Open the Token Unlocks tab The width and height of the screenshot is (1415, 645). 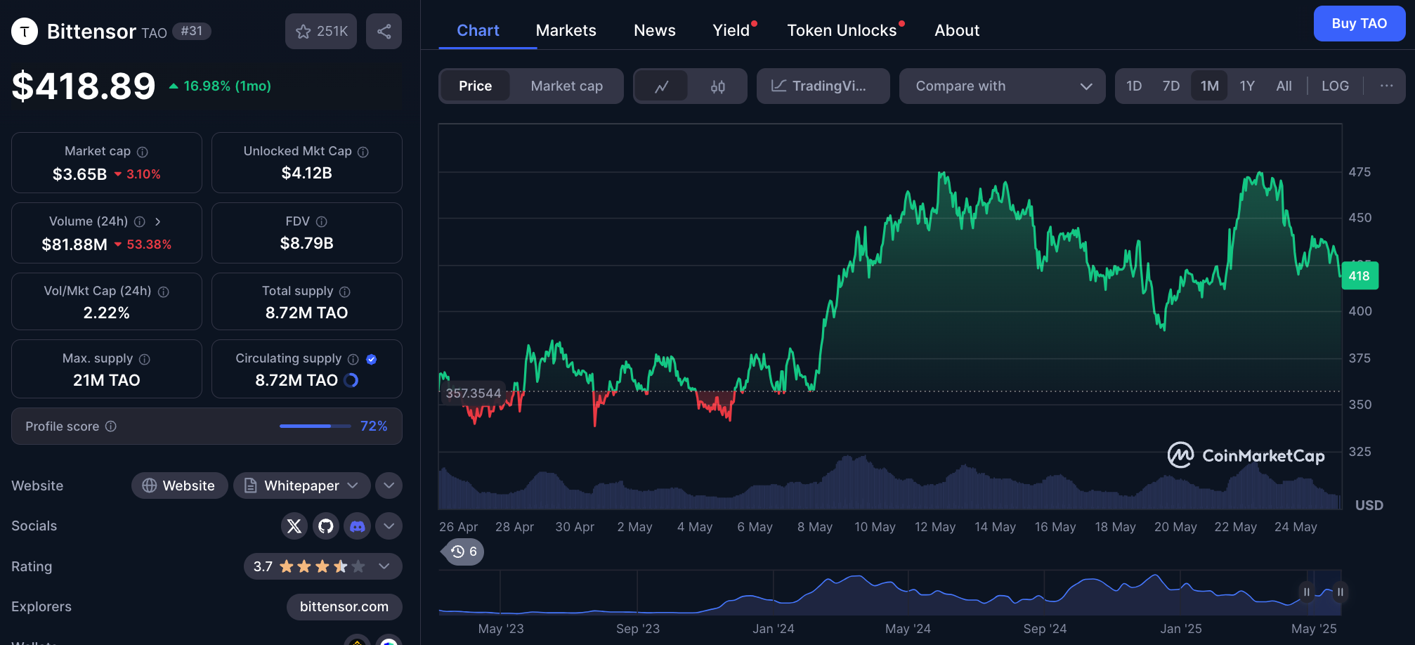842,30
